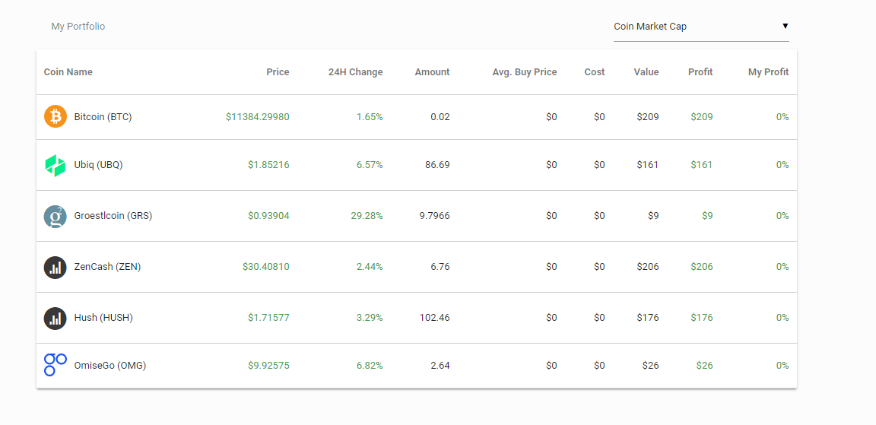This screenshot has width=876, height=425.
Task: Sort by the Price column header
Action: pos(278,72)
